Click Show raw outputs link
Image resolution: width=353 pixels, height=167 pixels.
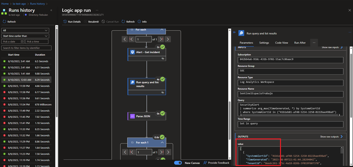click(x=331, y=137)
